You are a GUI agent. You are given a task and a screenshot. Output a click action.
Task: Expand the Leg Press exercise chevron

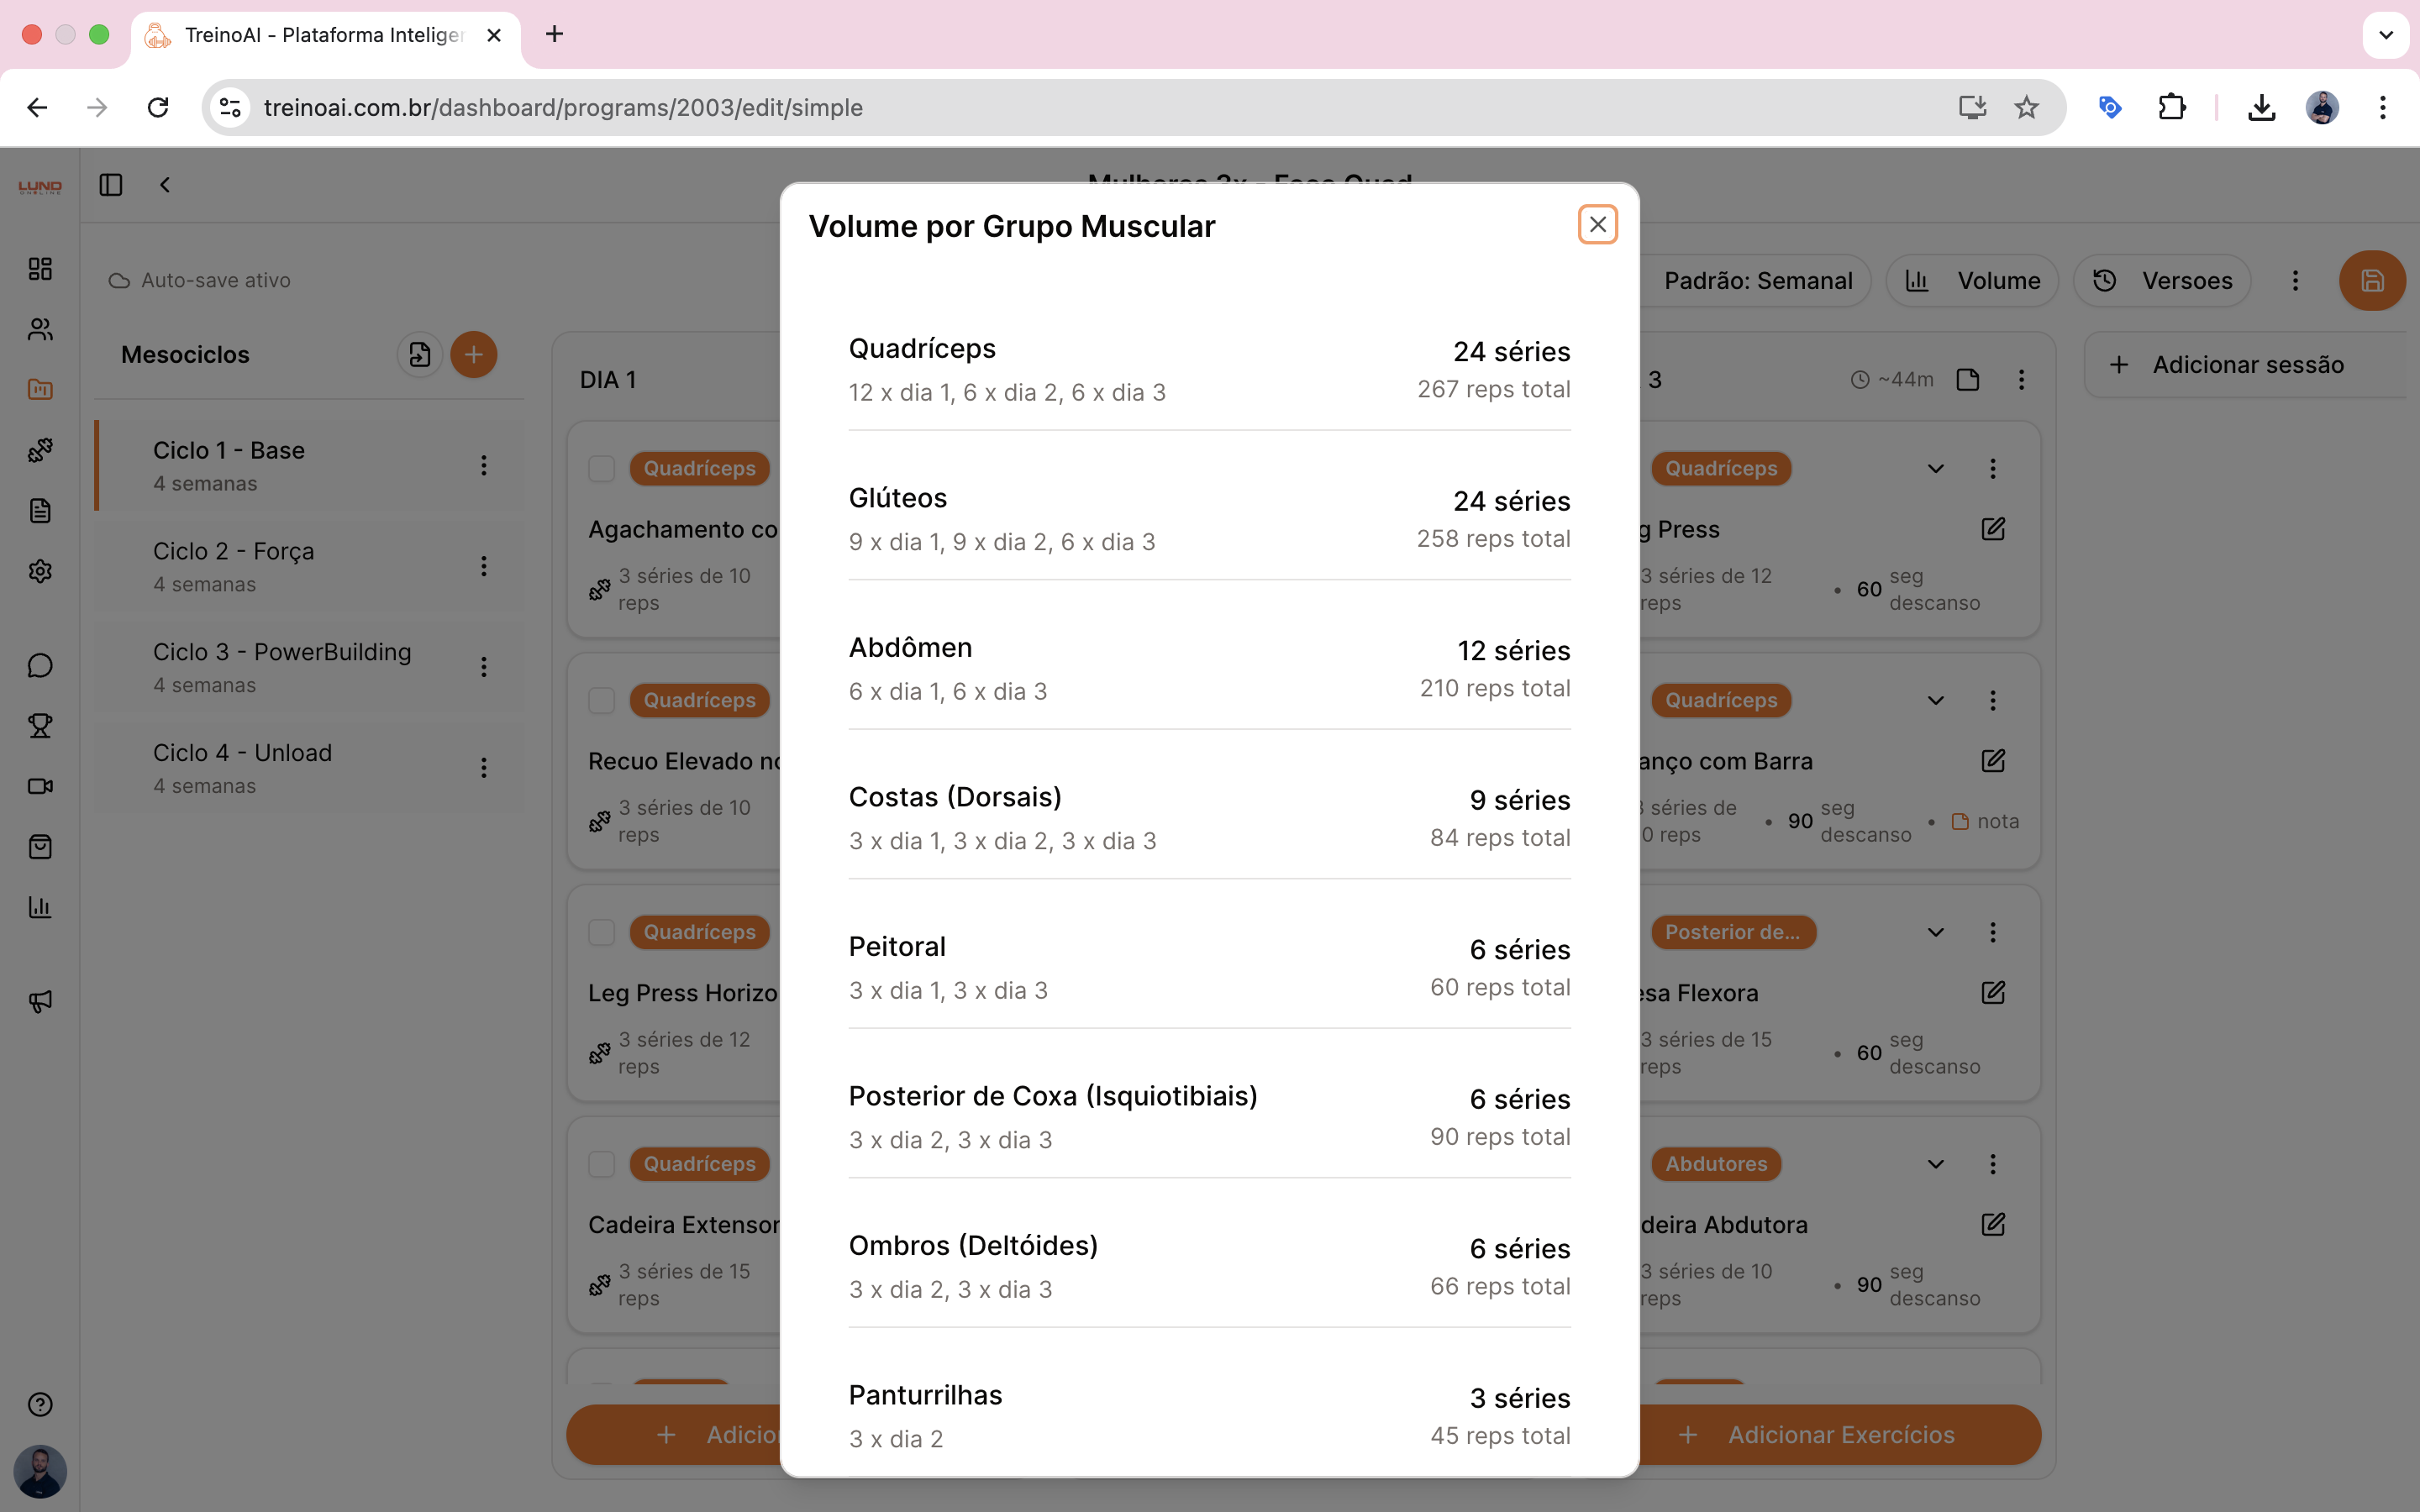pyautogui.click(x=1935, y=468)
